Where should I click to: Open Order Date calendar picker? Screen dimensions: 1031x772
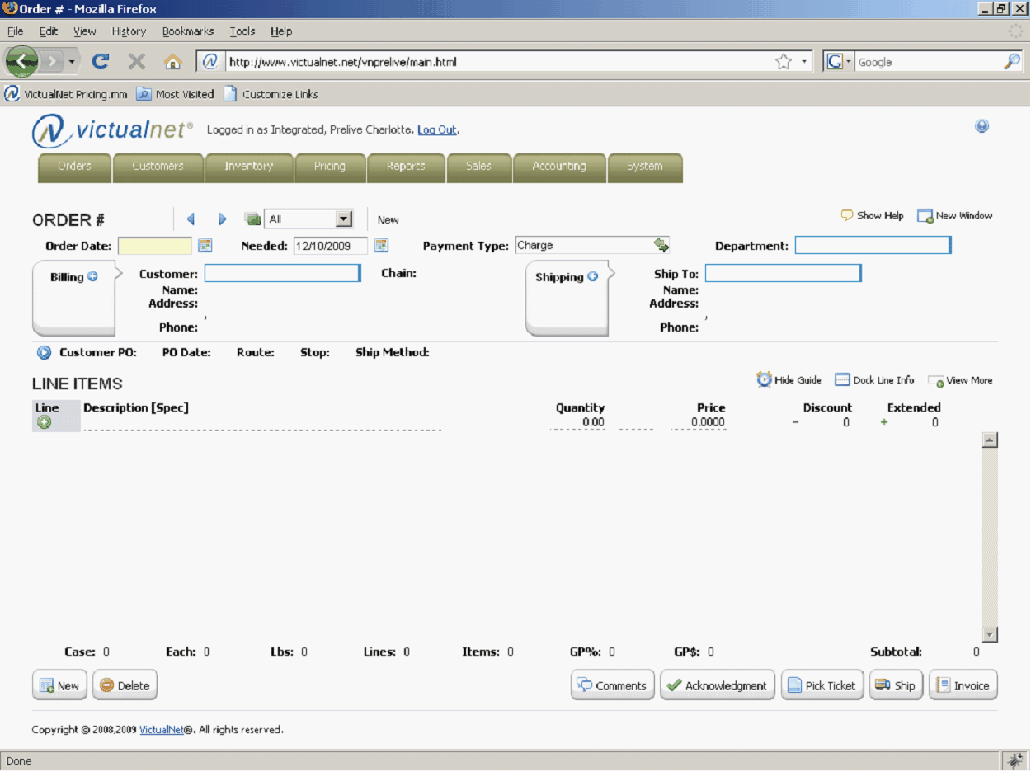click(x=205, y=245)
